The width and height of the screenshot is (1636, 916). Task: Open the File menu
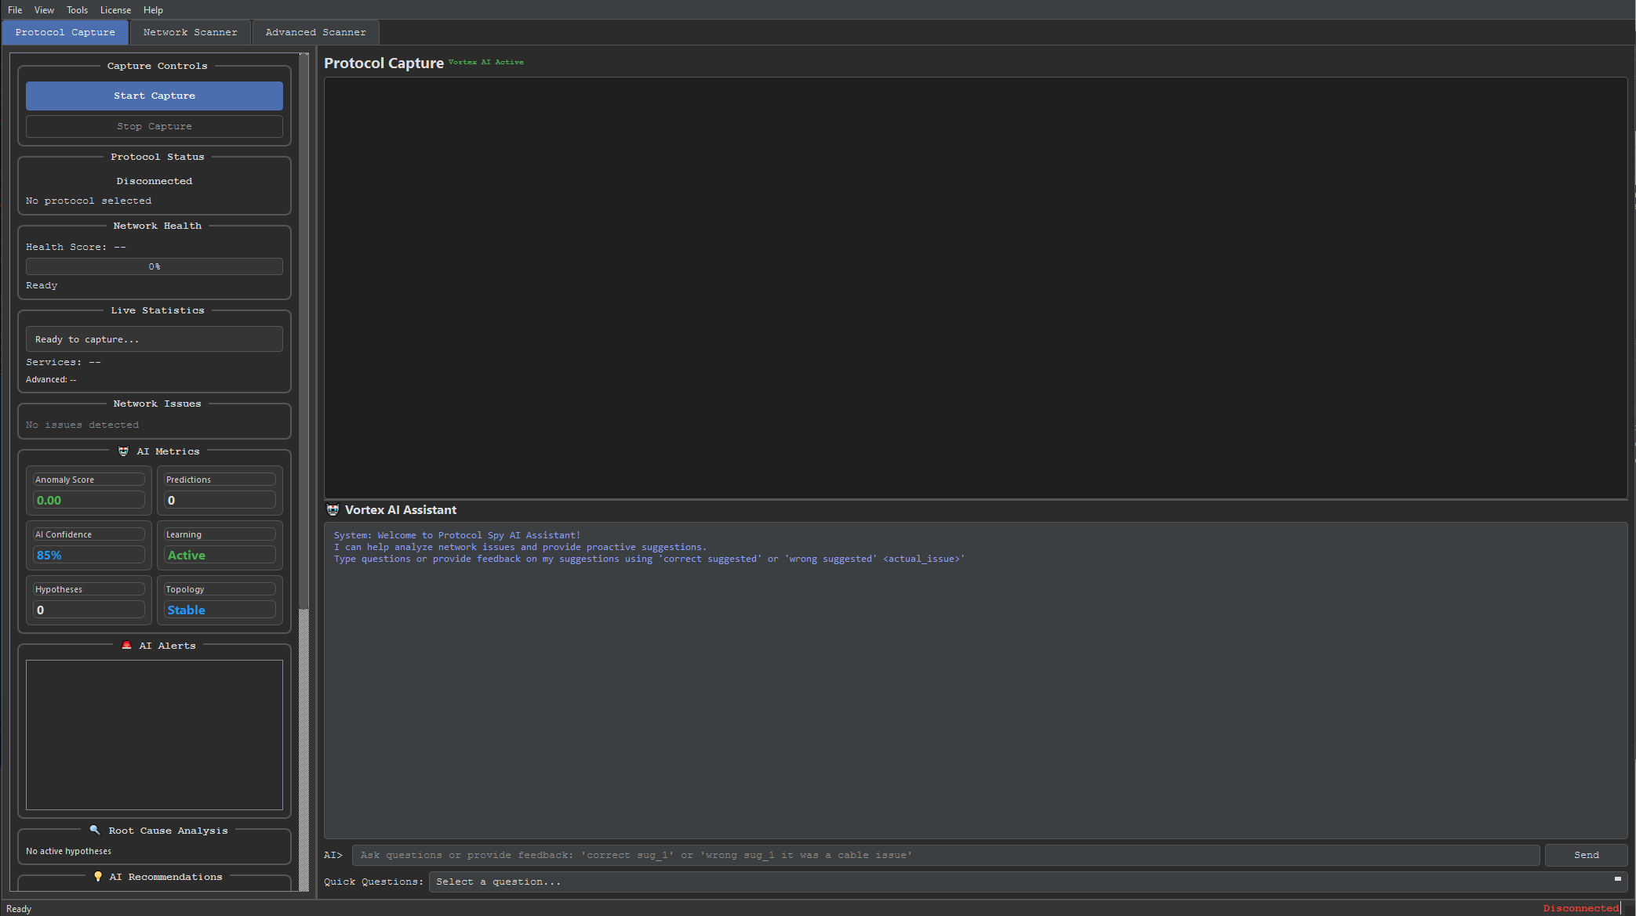click(15, 10)
